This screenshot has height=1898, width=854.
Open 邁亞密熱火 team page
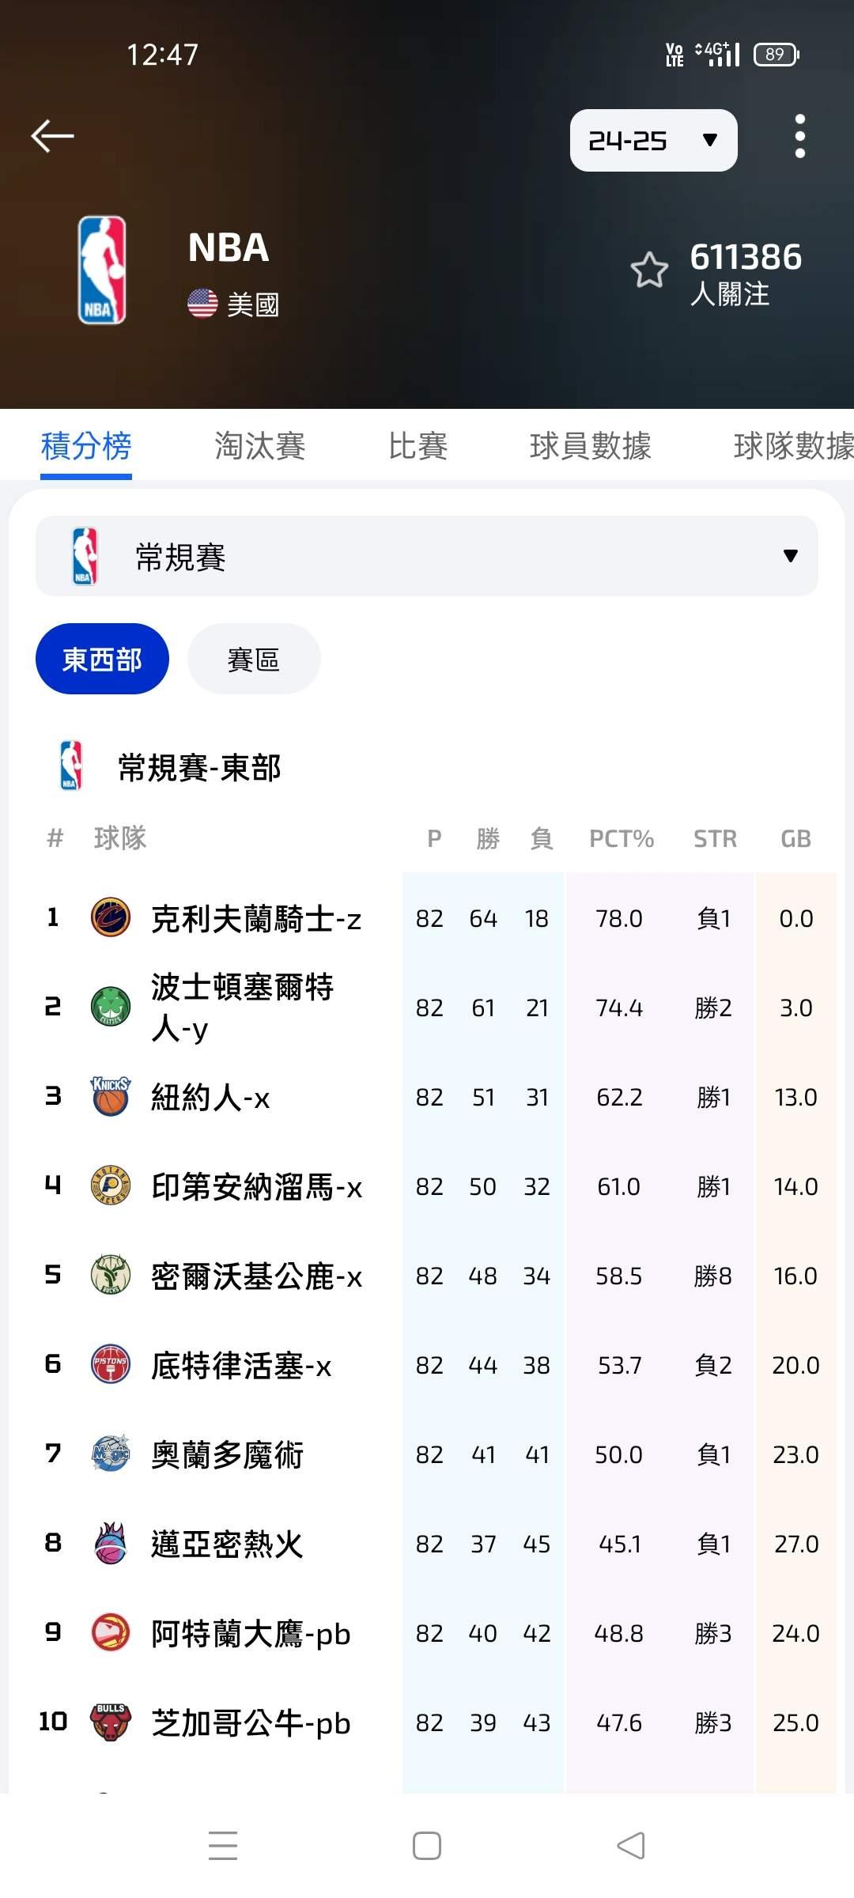[227, 1544]
